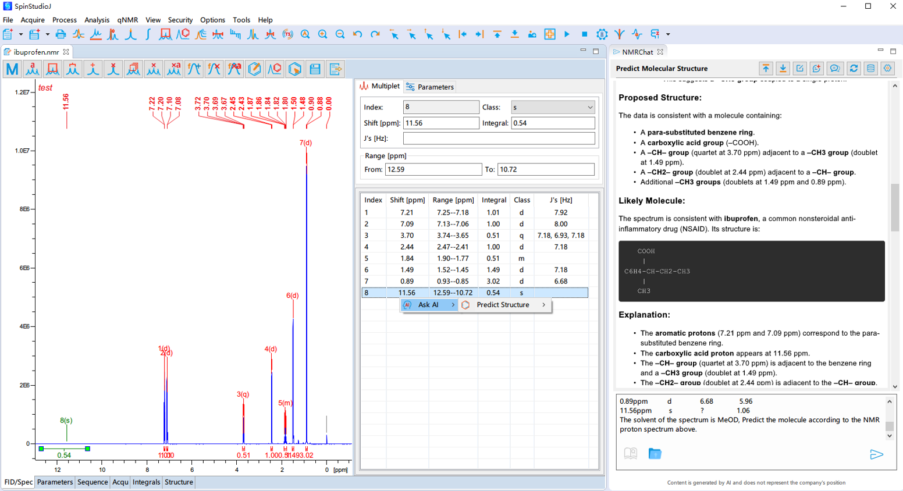Click the J's [Hz] column header
Screen dimensions: 903x491
point(561,200)
